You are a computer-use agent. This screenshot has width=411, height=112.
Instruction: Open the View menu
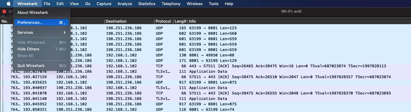(x=74, y=4)
